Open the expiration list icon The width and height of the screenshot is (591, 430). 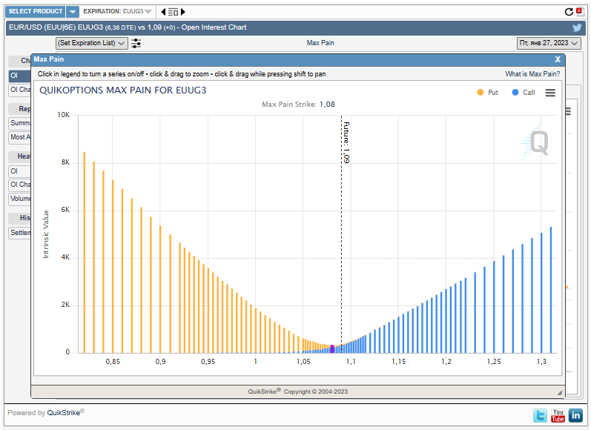coord(173,12)
